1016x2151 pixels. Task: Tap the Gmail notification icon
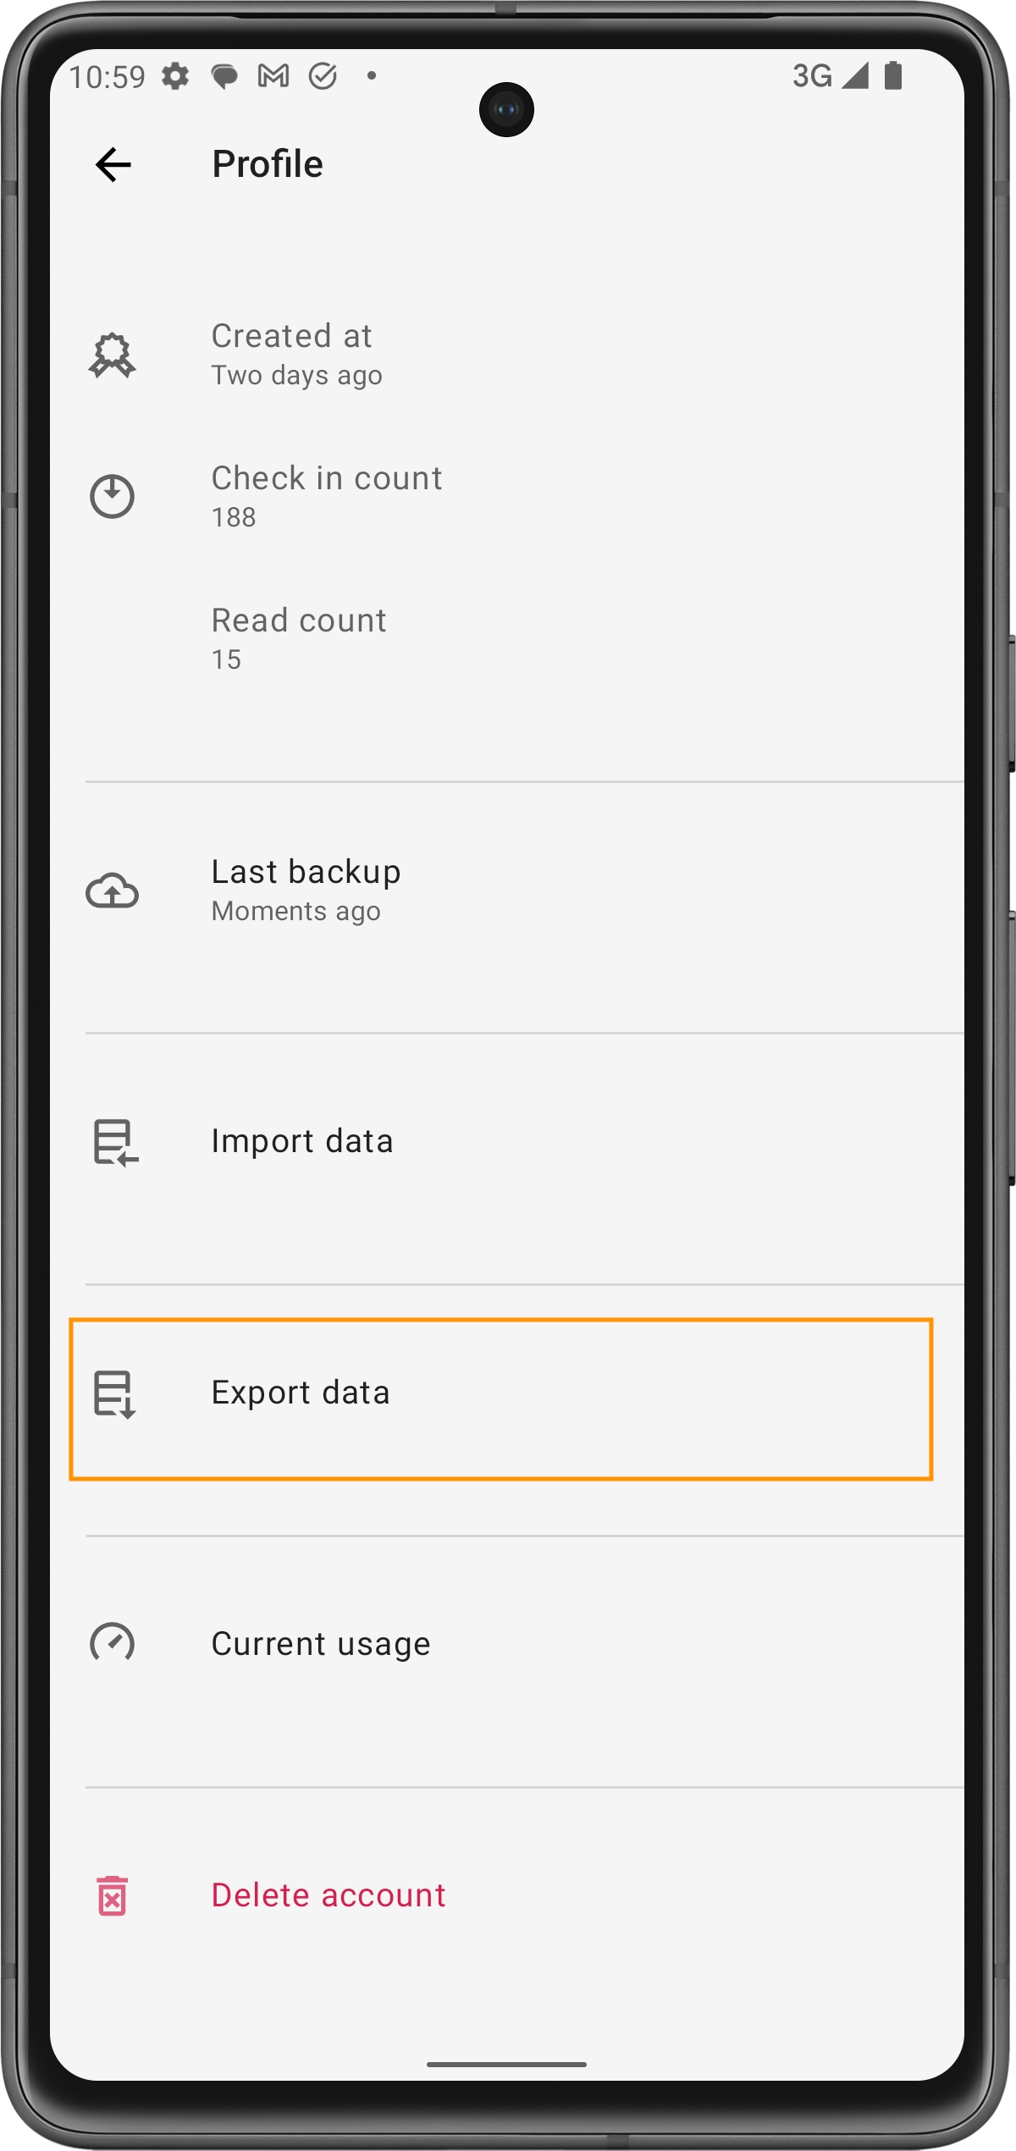273,76
